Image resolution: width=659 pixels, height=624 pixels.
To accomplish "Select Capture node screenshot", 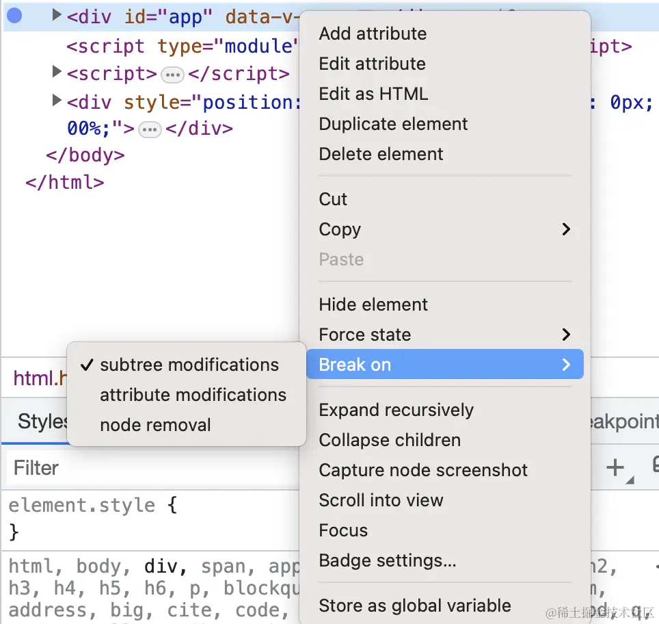I will [x=444, y=471].
